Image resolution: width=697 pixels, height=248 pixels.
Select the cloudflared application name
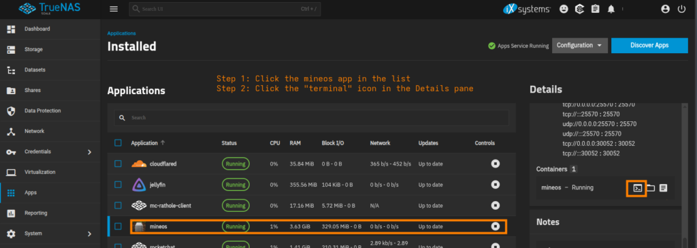[163, 164]
